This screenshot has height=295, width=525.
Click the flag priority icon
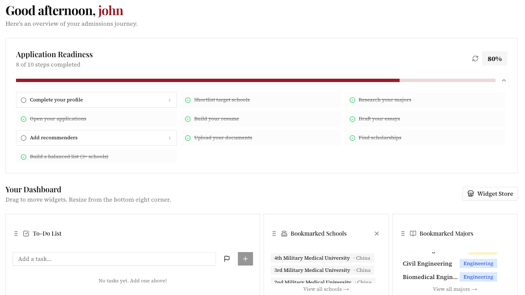227,259
